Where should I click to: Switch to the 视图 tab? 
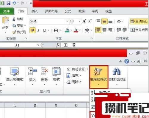(108, 11)
